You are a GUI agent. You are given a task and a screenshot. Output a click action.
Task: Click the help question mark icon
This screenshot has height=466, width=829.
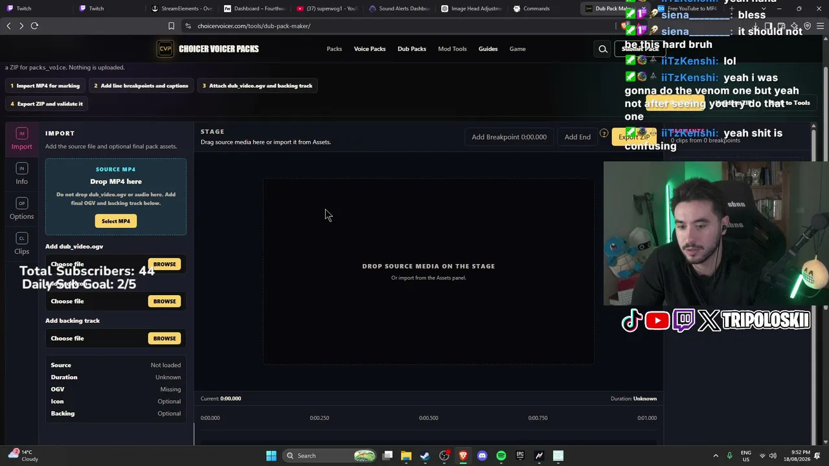point(604,134)
